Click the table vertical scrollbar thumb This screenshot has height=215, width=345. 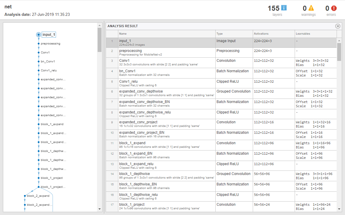[x=339, y=52]
